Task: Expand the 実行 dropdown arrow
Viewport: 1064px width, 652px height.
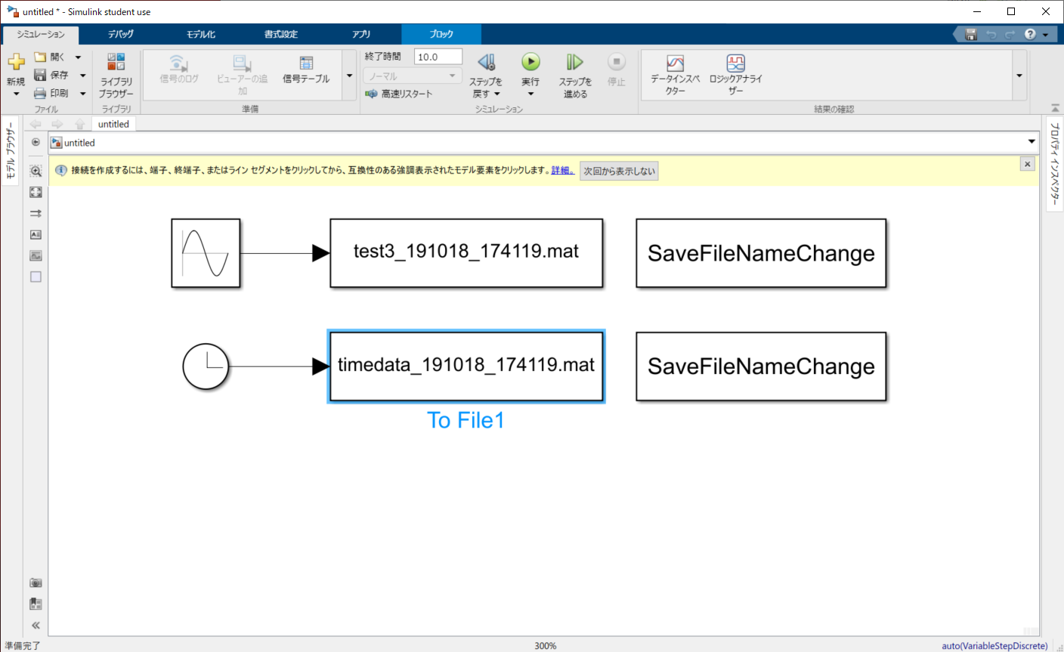Action: (x=530, y=94)
